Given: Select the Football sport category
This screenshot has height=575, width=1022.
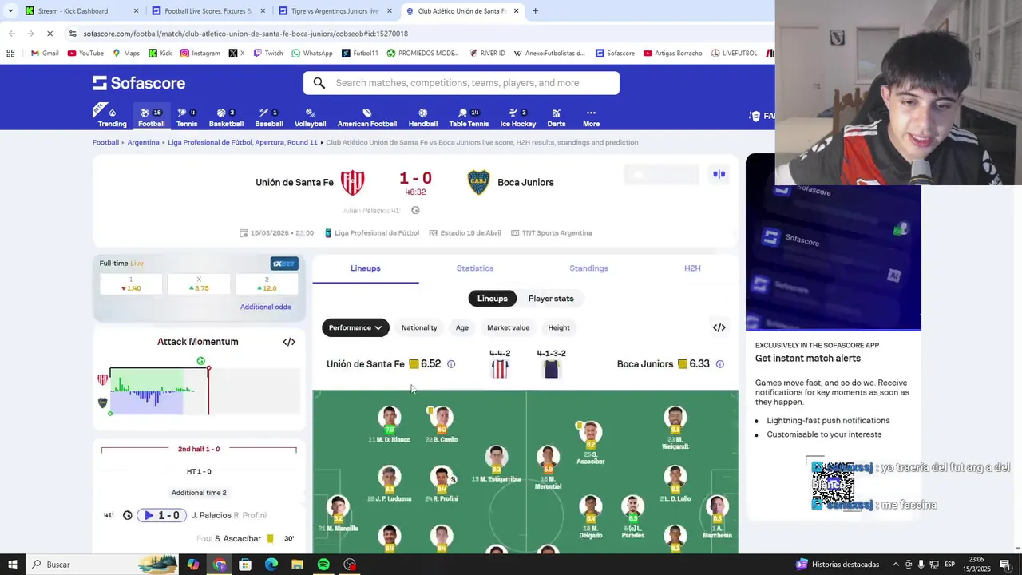Looking at the screenshot, I should coord(151,117).
